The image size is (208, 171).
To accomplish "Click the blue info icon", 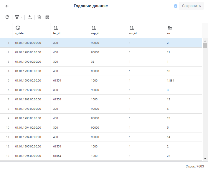I will (176, 6).
